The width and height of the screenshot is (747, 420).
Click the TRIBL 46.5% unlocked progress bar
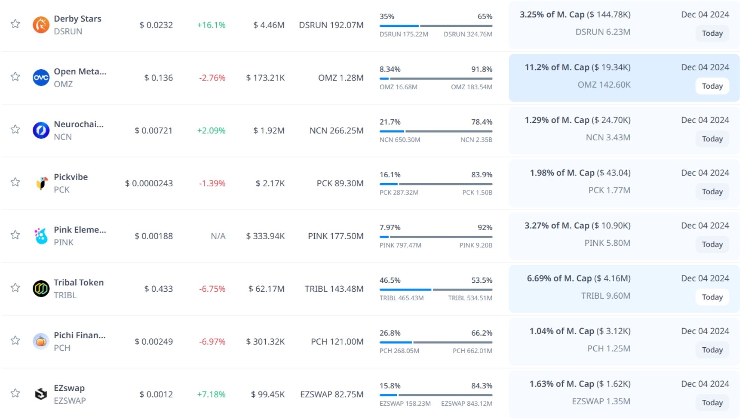[x=436, y=290]
